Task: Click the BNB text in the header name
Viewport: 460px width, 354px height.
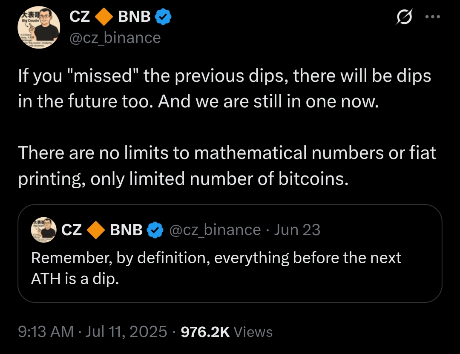Action: (x=134, y=17)
